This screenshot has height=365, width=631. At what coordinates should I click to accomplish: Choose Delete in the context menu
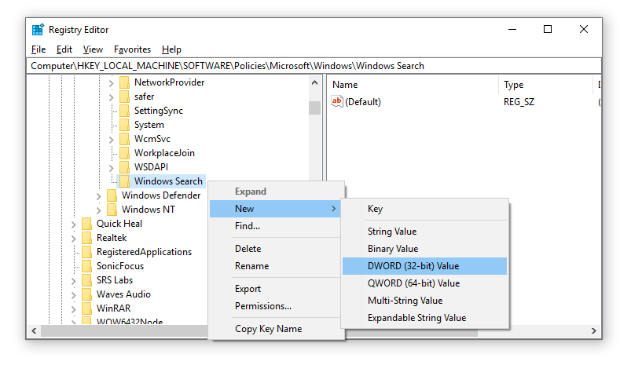[x=275, y=249]
